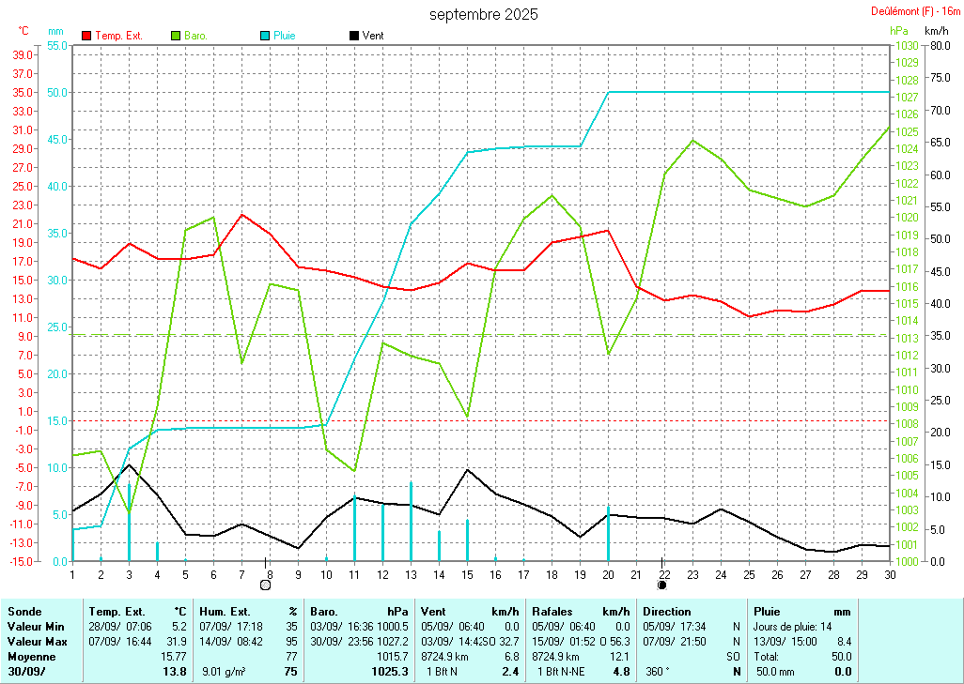Viewport: 964px width, 684px height.
Task: Click day 30 on the date axis
Action: (890, 574)
